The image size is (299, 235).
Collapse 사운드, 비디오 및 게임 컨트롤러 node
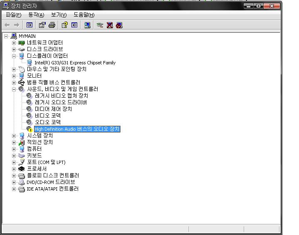14,89
